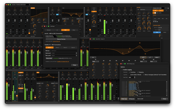Open the TotalMix FX Global OSC-API link

(x=63, y=61)
